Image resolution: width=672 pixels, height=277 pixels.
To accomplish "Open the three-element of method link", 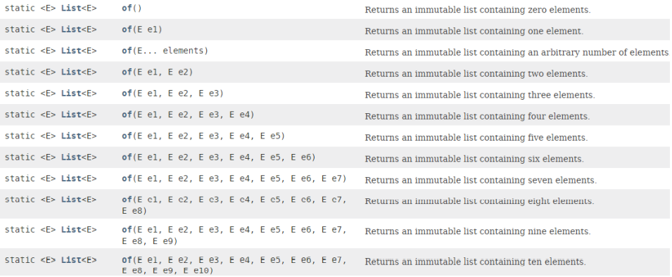I will point(127,94).
